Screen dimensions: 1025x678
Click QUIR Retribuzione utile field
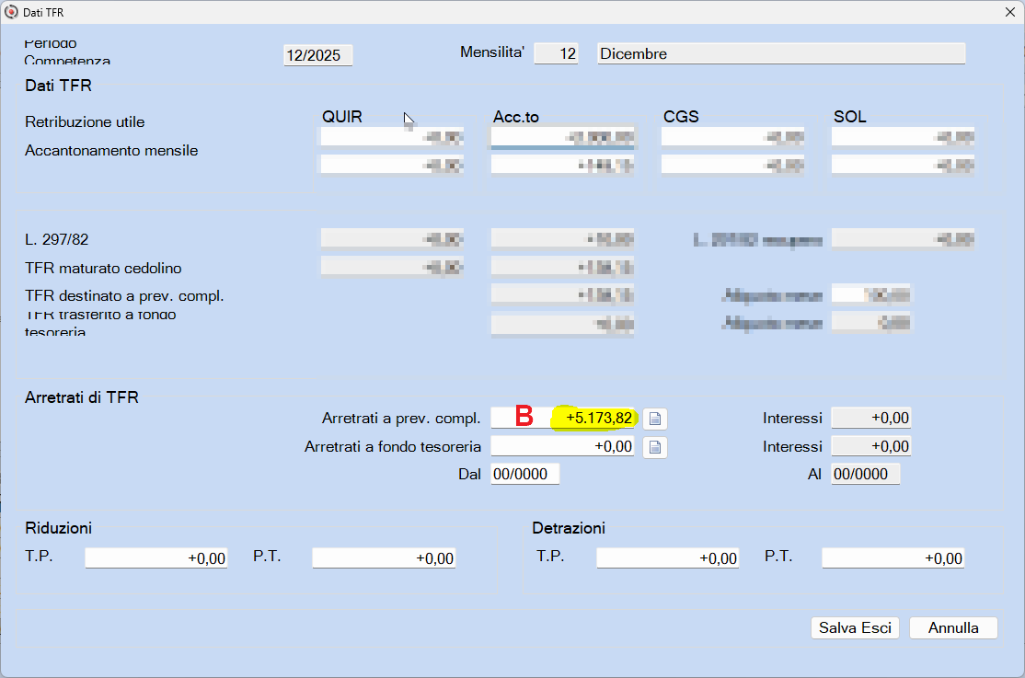392,137
